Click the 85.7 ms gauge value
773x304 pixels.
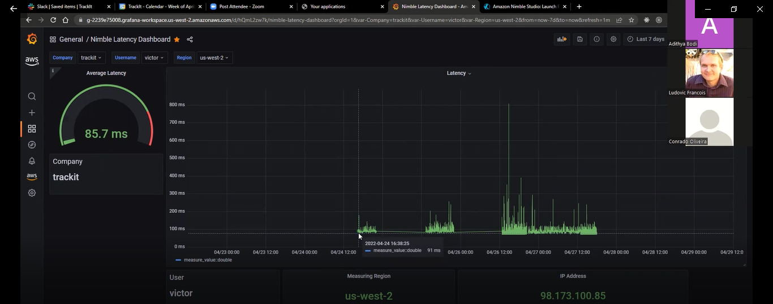pos(106,134)
